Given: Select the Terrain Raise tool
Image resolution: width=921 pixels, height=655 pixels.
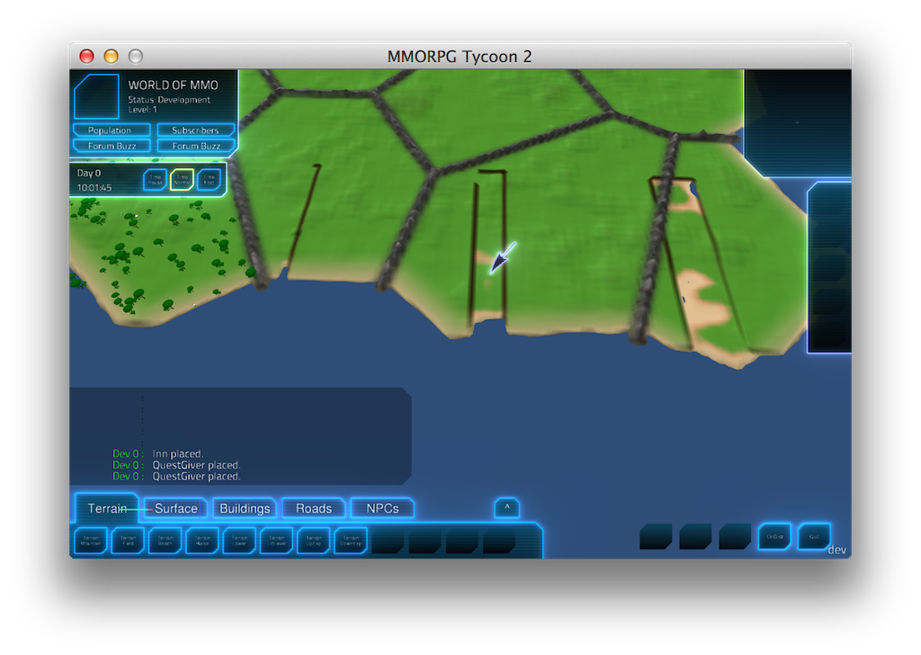Looking at the screenshot, I should [x=202, y=541].
